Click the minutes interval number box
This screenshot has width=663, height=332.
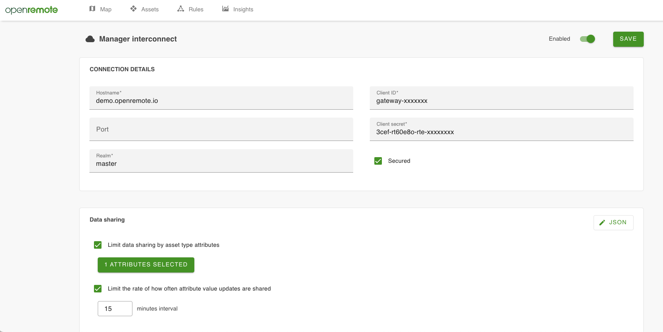click(x=115, y=309)
